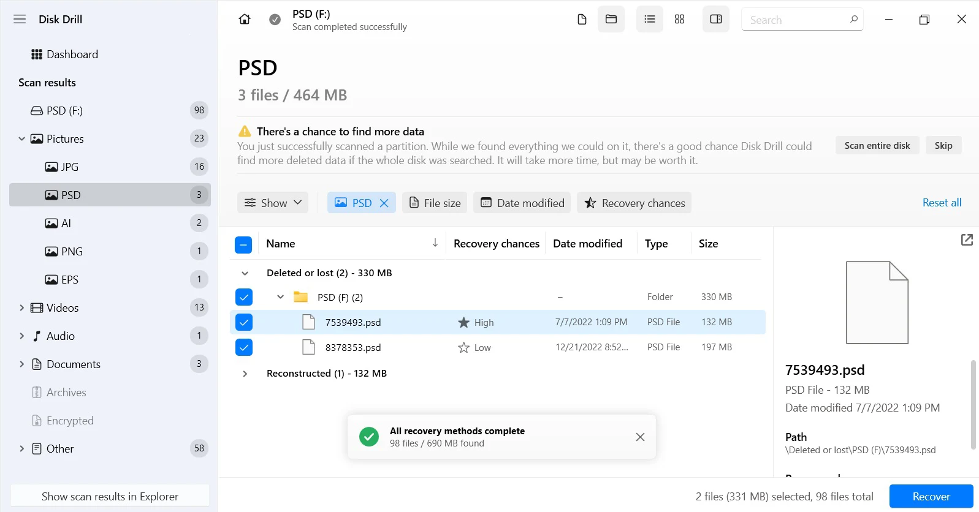Expand the Videos category
The image size is (979, 512).
(21, 307)
